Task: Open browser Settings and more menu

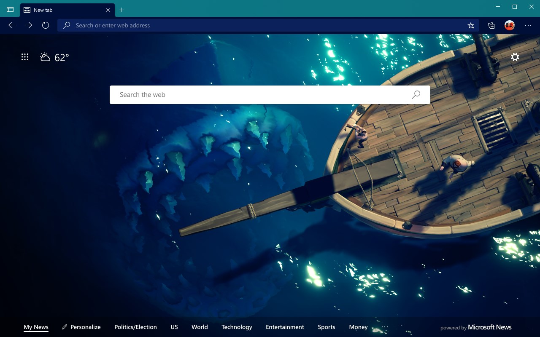Action: coord(528,25)
